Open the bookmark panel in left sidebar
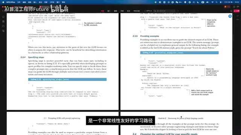This screenshot has height=135, width=241. (3, 17)
